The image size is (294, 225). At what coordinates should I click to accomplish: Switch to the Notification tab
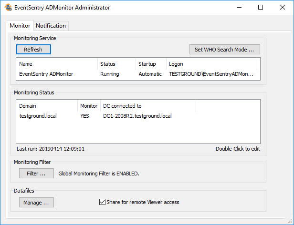point(51,26)
